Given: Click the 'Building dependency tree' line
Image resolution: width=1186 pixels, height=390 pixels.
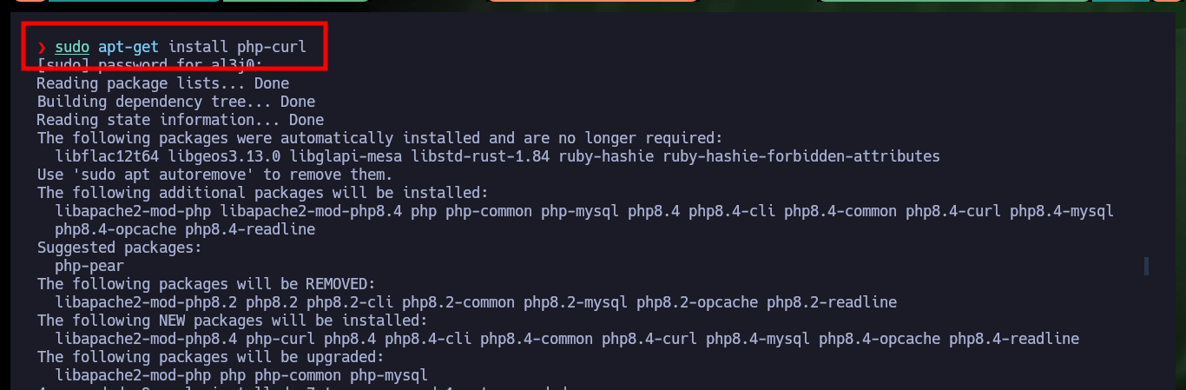Looking at the screenshot, I should [176, 102].
